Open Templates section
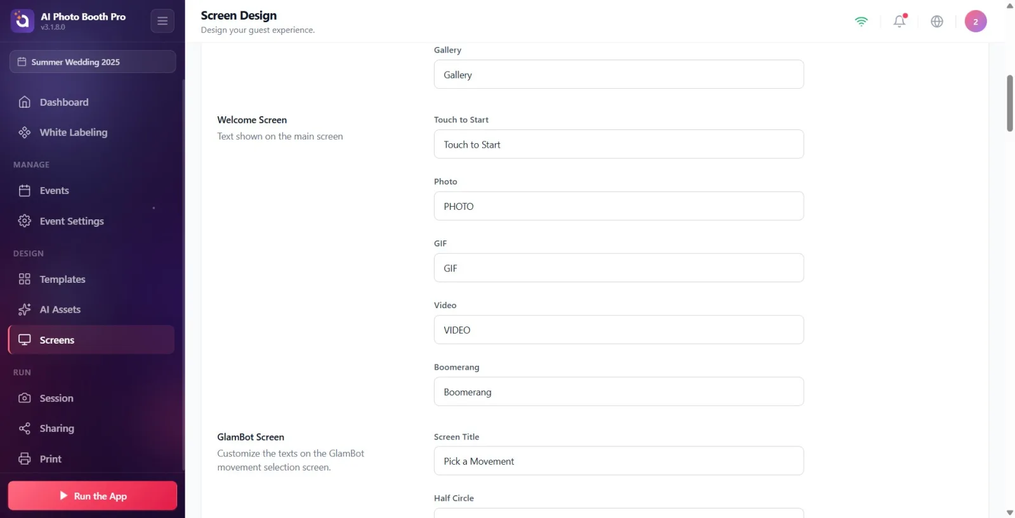This screenshot has width=1015, height=518. 91,280
